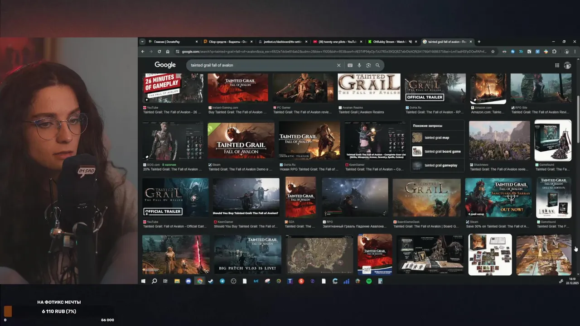Start voice search with the microphone icon
The width and height of the screenshot is (580, 326).
(x=359, y=65)
